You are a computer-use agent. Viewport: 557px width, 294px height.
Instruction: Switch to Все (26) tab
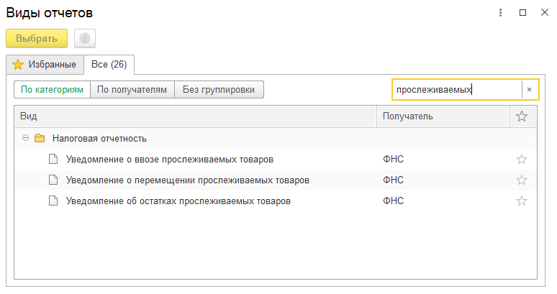[109, 64]
